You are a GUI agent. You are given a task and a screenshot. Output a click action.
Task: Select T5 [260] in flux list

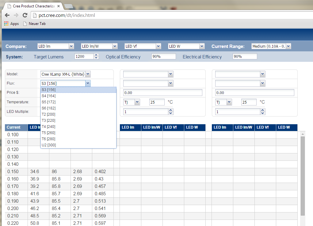coord(78,133)
